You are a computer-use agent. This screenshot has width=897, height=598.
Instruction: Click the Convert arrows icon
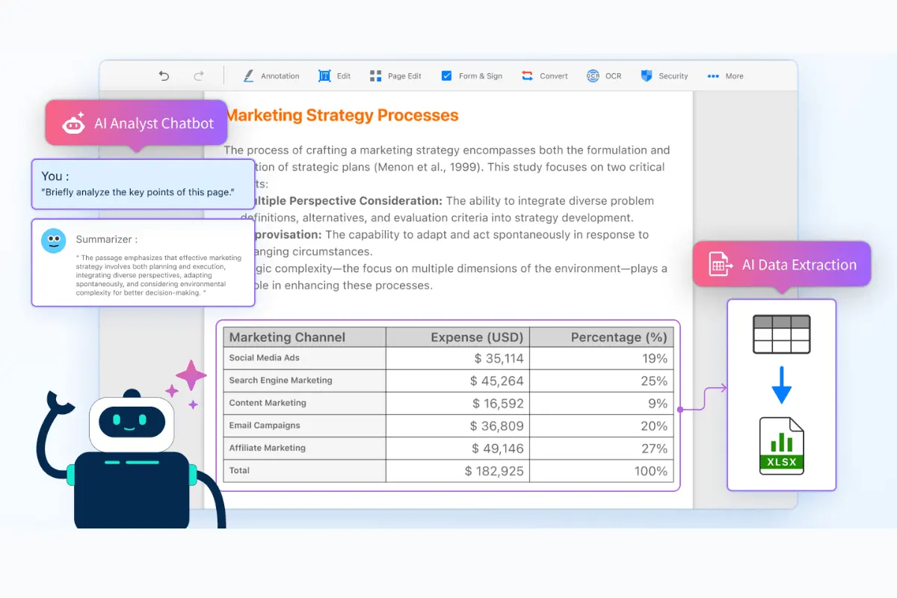(528, 75)
